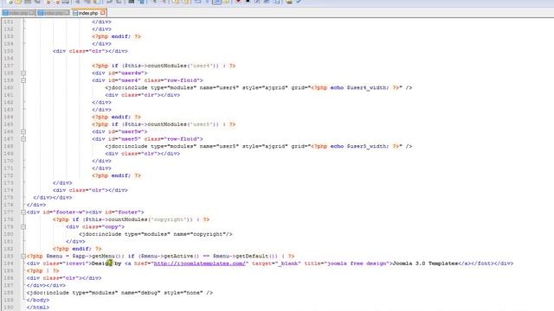
Task: Collapse the copy div fold at line 179
Action: tap(23, 226)
